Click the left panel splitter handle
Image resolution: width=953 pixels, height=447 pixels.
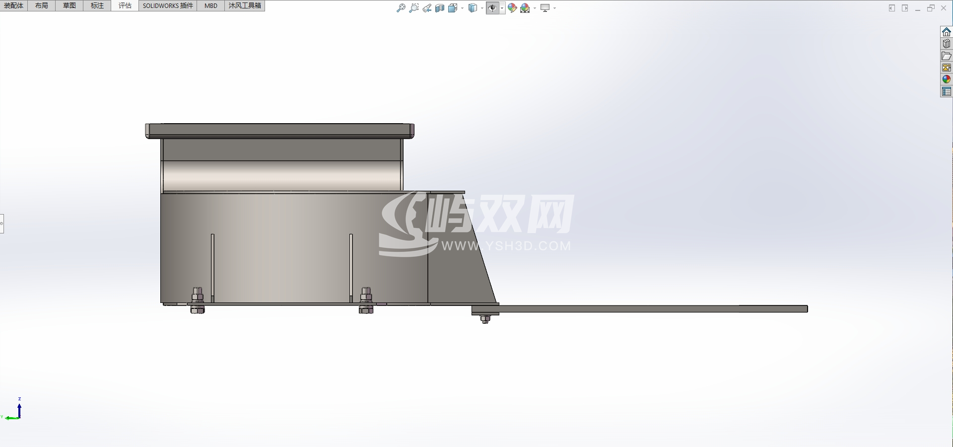[1, 223]
